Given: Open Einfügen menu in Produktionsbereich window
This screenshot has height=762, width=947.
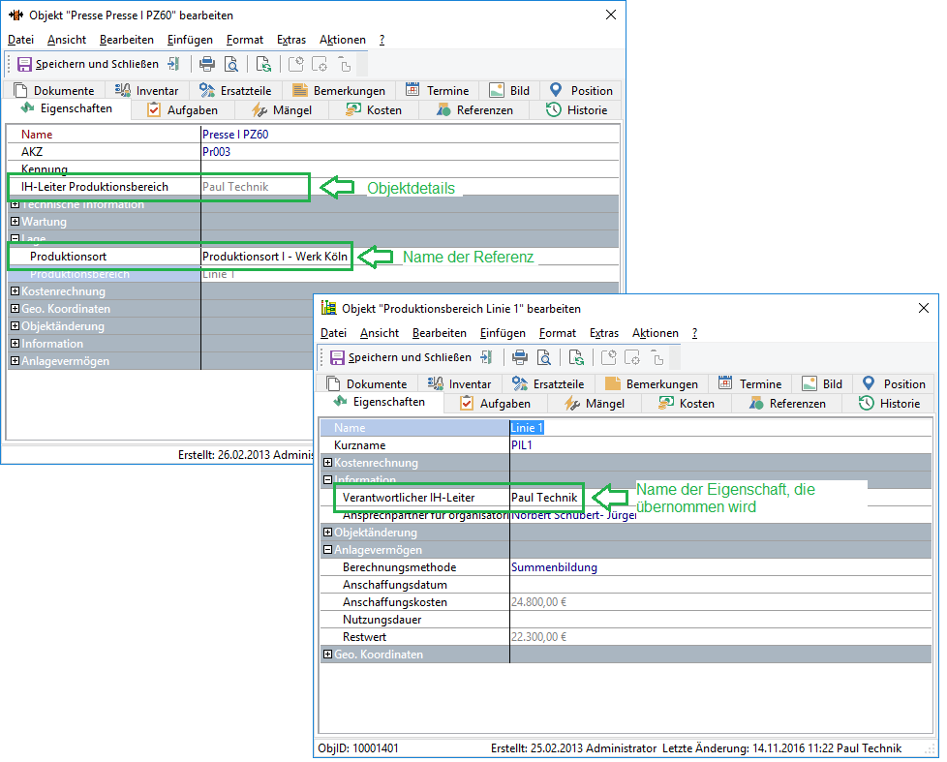Looking at the screenshot, I should (x=503, y=333).
